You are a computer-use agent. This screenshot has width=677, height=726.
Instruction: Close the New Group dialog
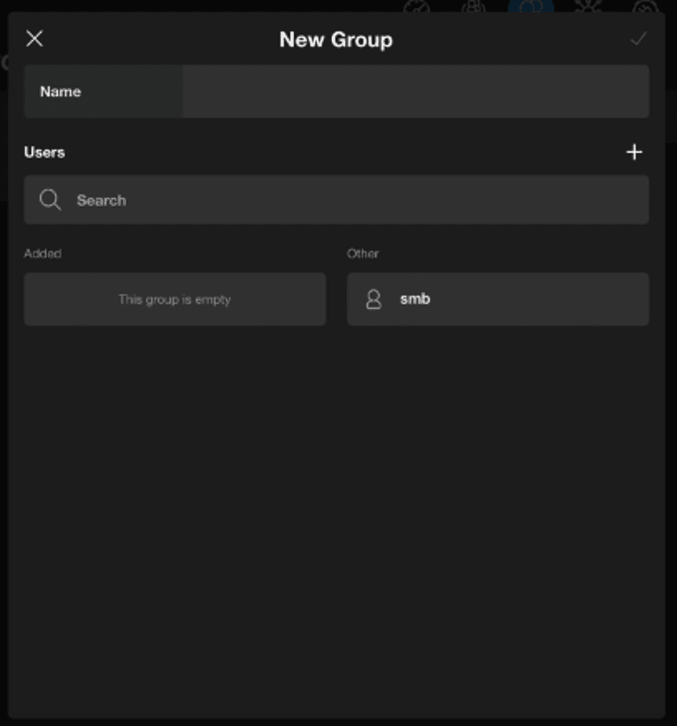click(34, 39)
